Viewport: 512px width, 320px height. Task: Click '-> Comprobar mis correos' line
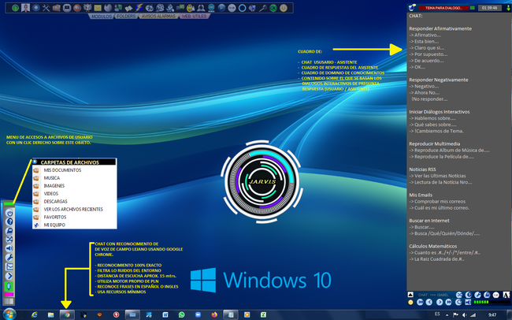point(437,201)
